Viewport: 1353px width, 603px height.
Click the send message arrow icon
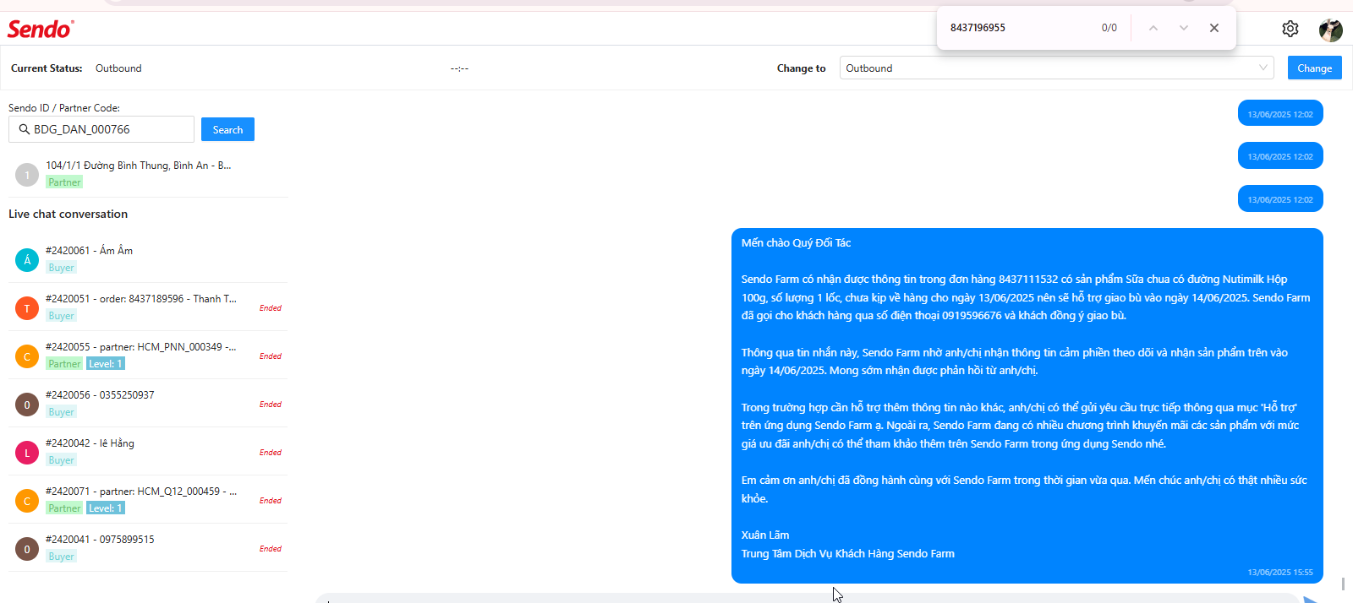click(1311, 599)
